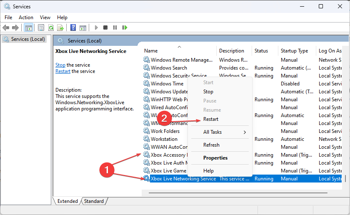Switch to the Standard tab
This screenshot has width=350, height=215.
[x=94, y=201]
